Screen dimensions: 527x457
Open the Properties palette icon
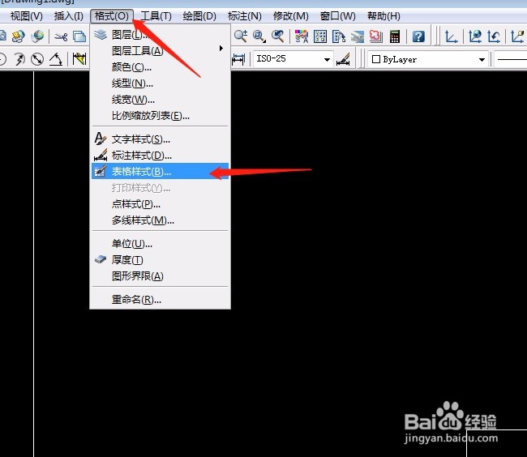[302, 36]
